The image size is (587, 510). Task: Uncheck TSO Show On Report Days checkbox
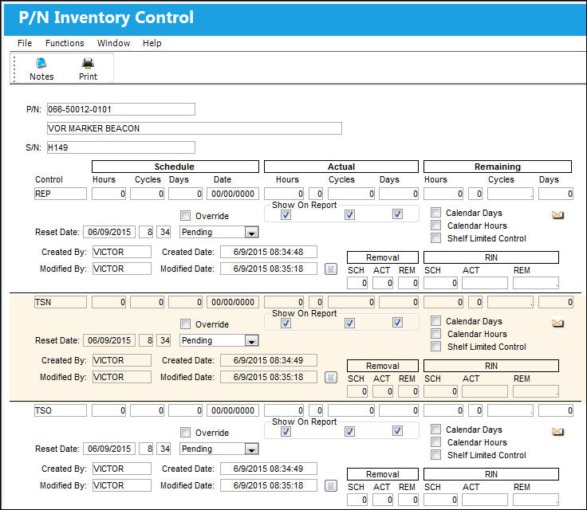click(x=397, y=430)
